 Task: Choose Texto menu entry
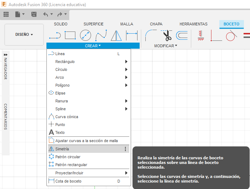(89, 132)
